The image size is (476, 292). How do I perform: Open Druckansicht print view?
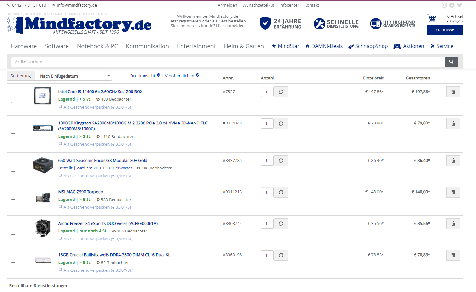145,76
